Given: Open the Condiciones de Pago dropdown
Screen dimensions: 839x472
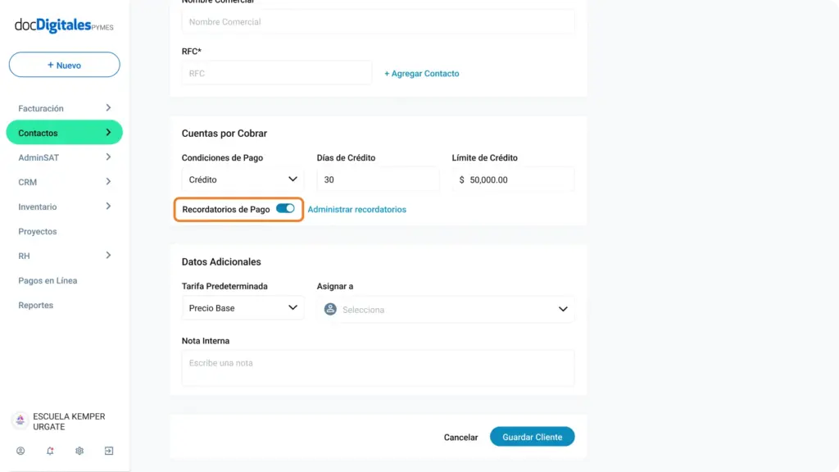Looking at the screenshot, I should coord(243,179).
